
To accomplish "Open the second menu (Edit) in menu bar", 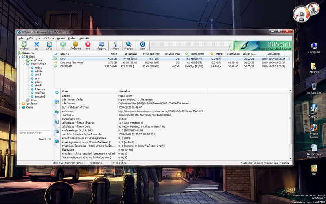I will (30, 38).
